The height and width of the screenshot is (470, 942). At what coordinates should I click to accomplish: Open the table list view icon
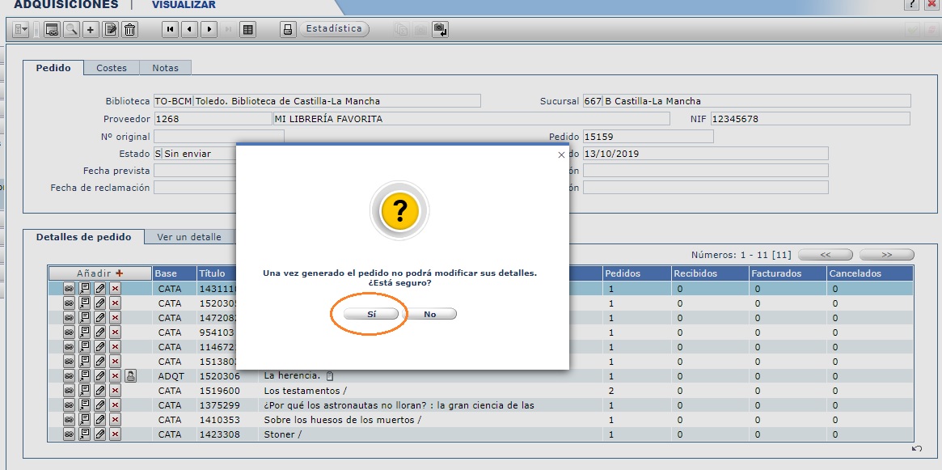248,29
